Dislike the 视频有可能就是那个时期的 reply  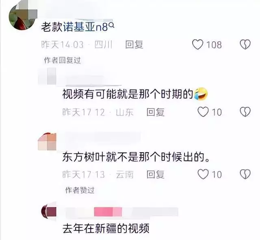[x=245, y=112]
